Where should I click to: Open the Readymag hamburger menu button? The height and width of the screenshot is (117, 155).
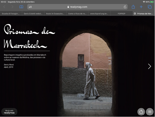[150, 112]
